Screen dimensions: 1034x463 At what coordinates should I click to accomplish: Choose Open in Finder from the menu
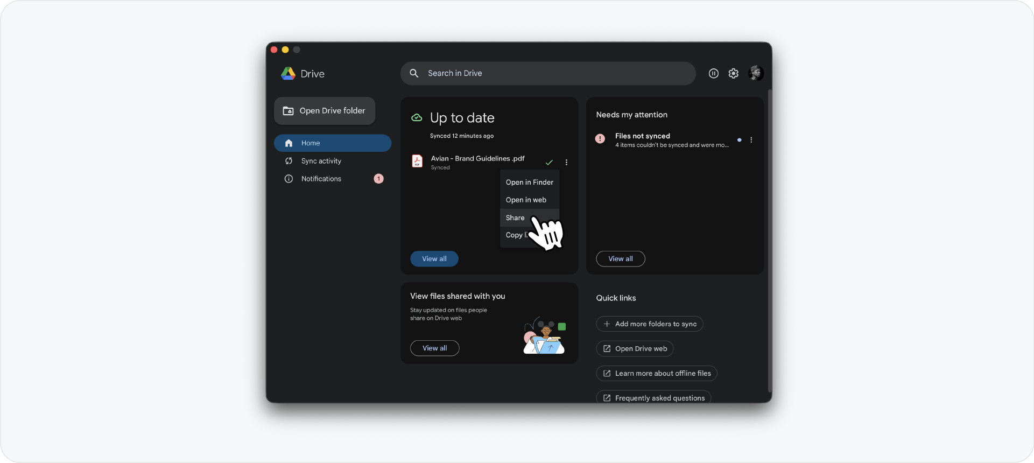(x=530, y=183)
